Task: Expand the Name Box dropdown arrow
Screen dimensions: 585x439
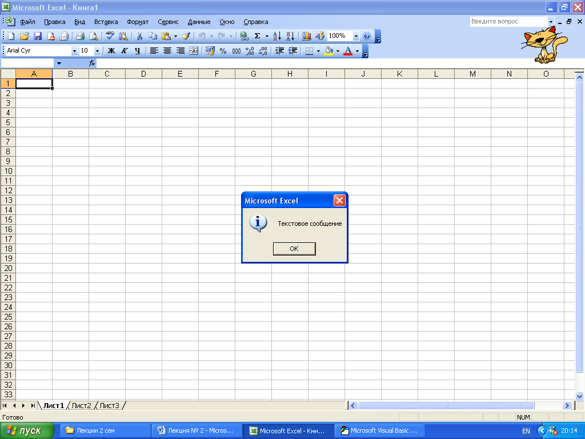Action: pos(59,63)
